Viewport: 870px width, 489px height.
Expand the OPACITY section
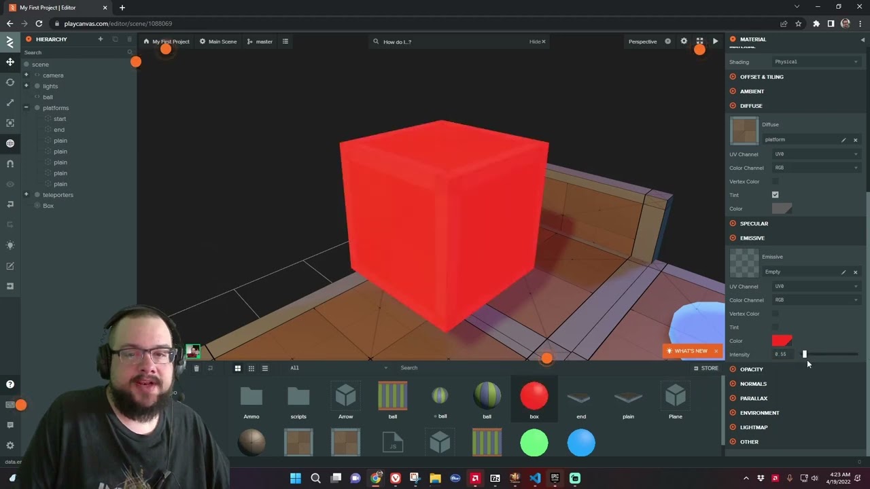point(751,369)
